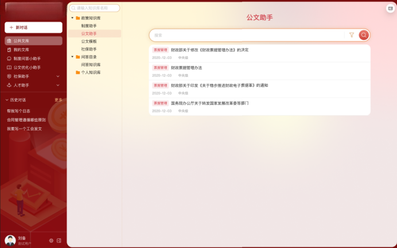Click the red search magnifier button
The width and height of the screenshot is (397, 248).
coord(364,35)
